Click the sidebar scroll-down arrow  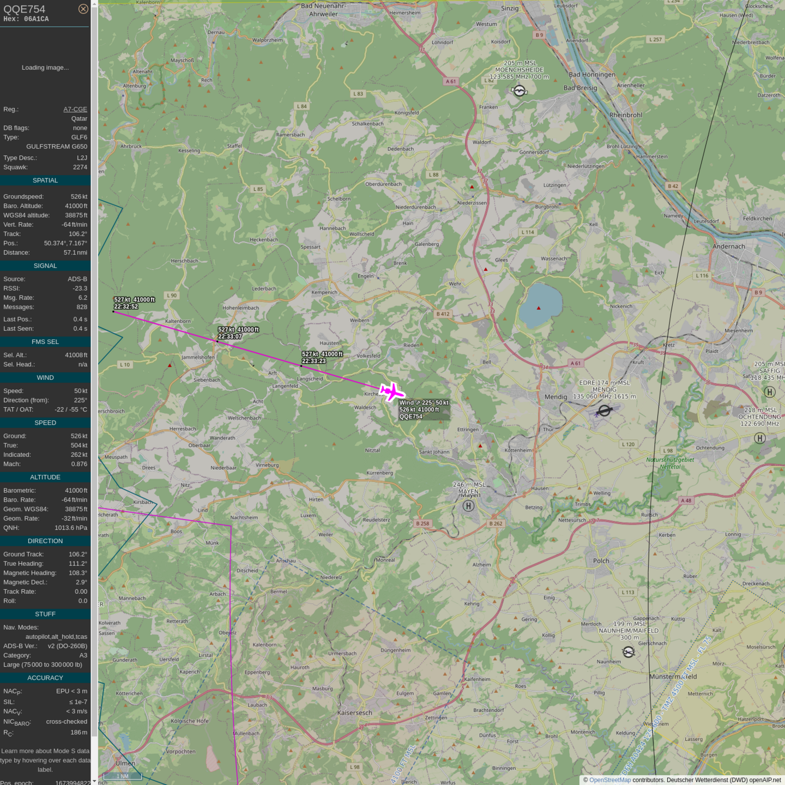coord(94,781)
